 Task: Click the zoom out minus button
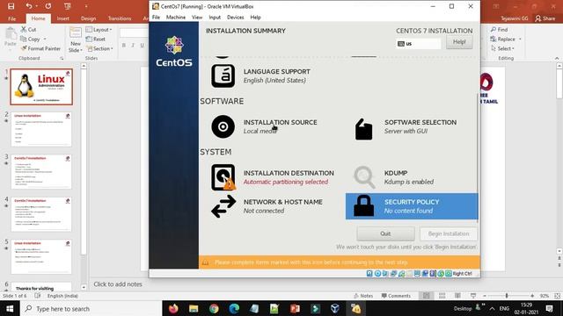(485, 296)
